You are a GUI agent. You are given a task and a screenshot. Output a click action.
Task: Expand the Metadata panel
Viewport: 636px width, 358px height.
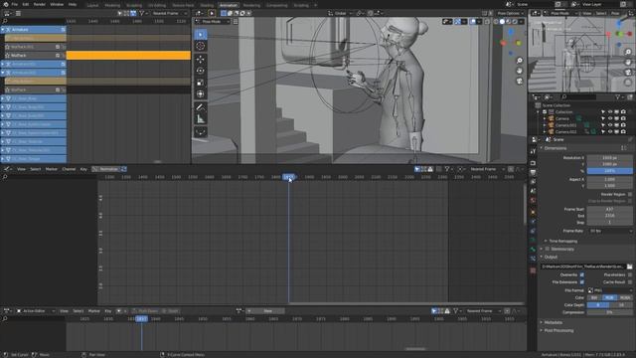tap(553, 322)
